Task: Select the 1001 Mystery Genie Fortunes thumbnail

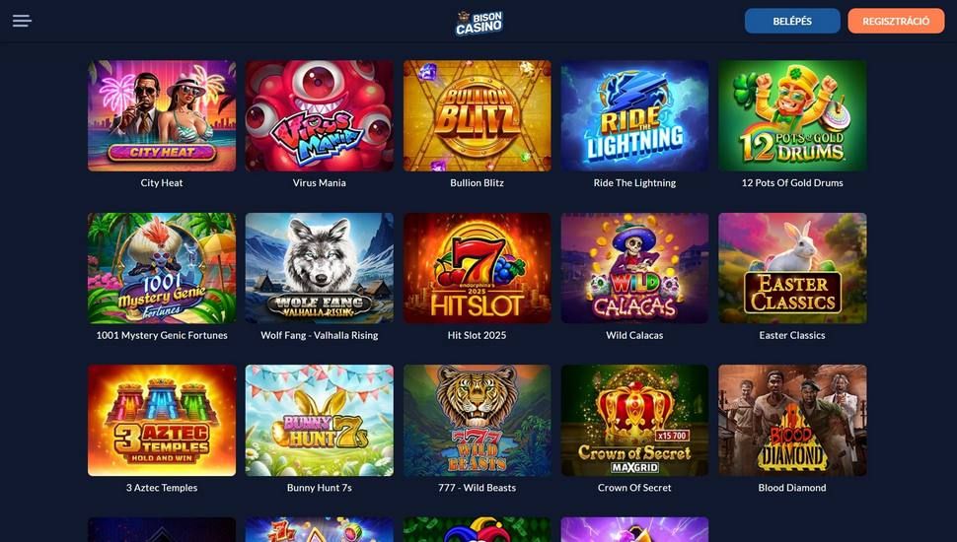Action: (x=162, y=268)
